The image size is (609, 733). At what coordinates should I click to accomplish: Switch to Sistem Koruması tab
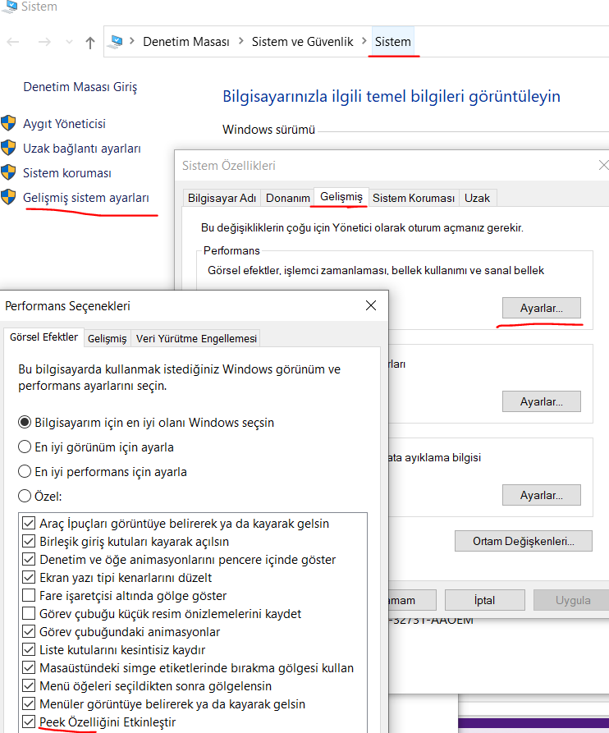(414, 198)
